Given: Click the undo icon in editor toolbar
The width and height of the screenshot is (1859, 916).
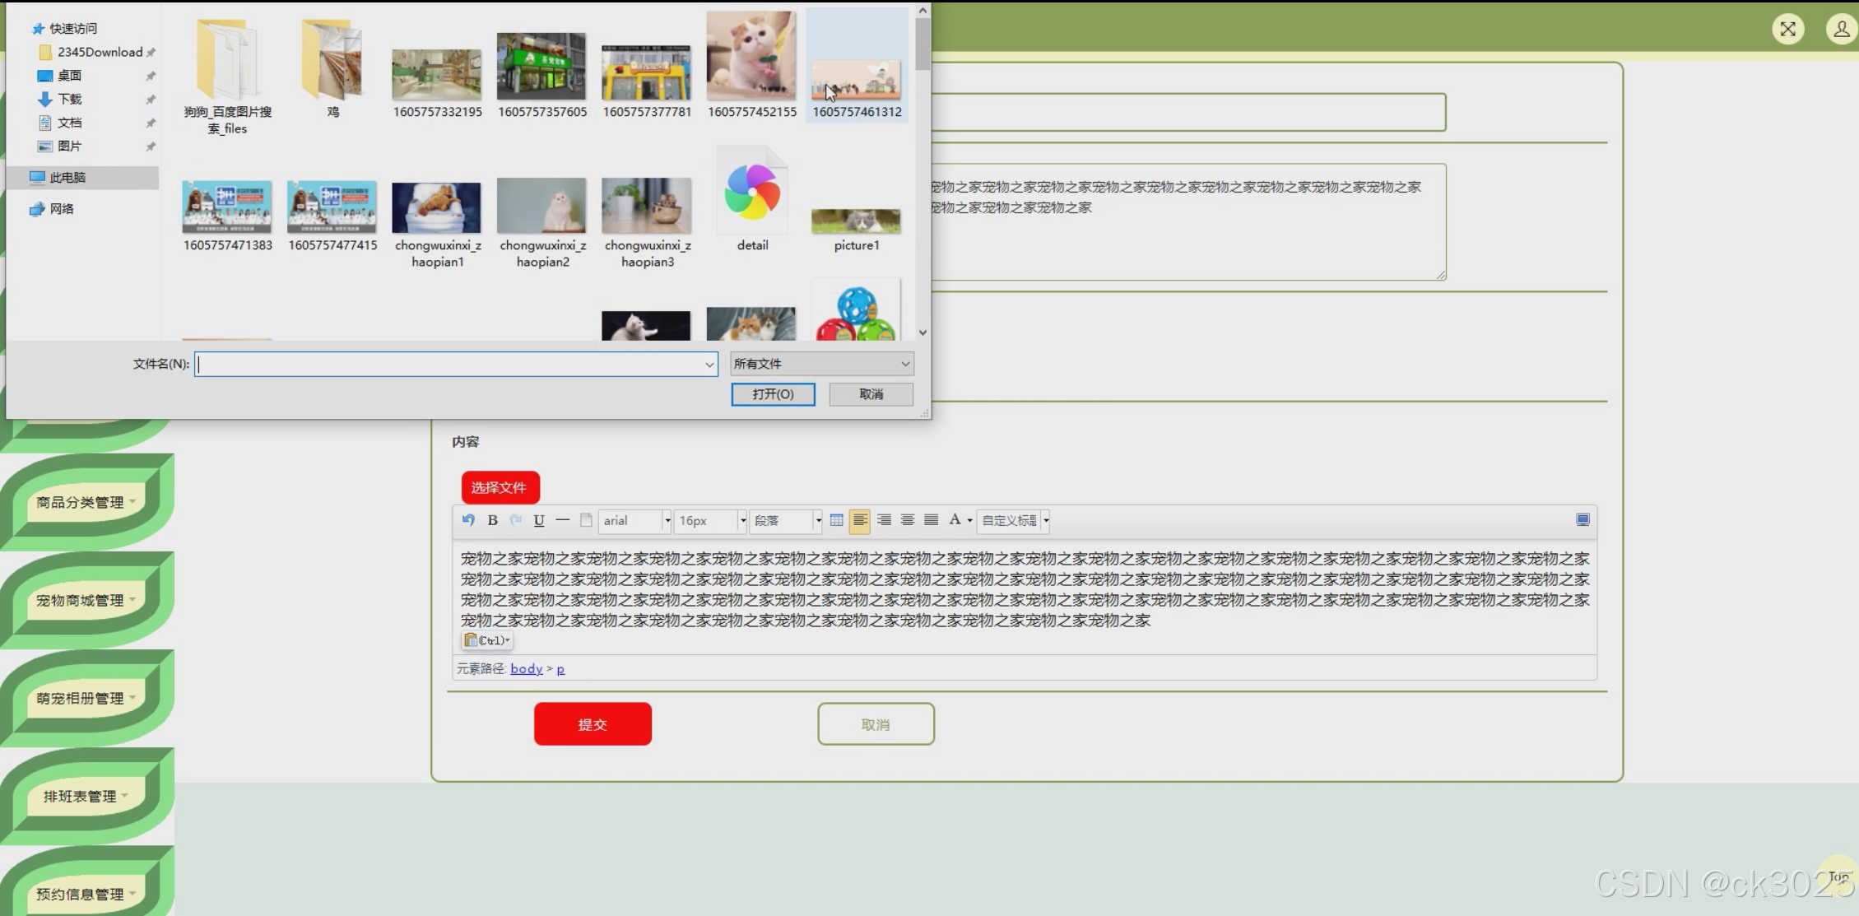Looking at the screenshot, I should click(468, 520).
